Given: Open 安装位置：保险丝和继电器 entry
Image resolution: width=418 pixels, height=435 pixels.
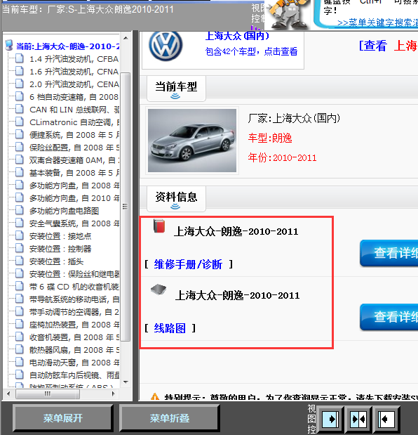Looking at the screenshot, I should [74, 274].
